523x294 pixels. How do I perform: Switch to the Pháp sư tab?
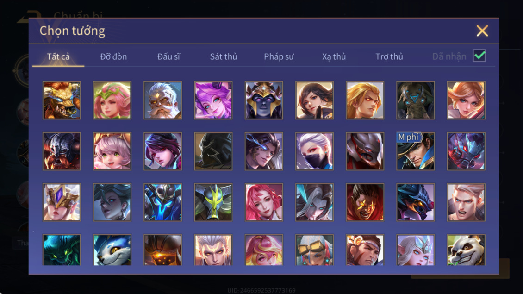tap(279, 57)
